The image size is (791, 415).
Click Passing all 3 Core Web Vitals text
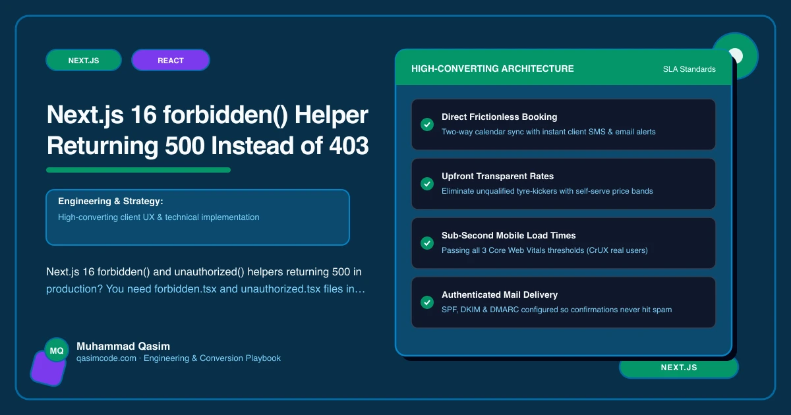click(x=544, y=250)
